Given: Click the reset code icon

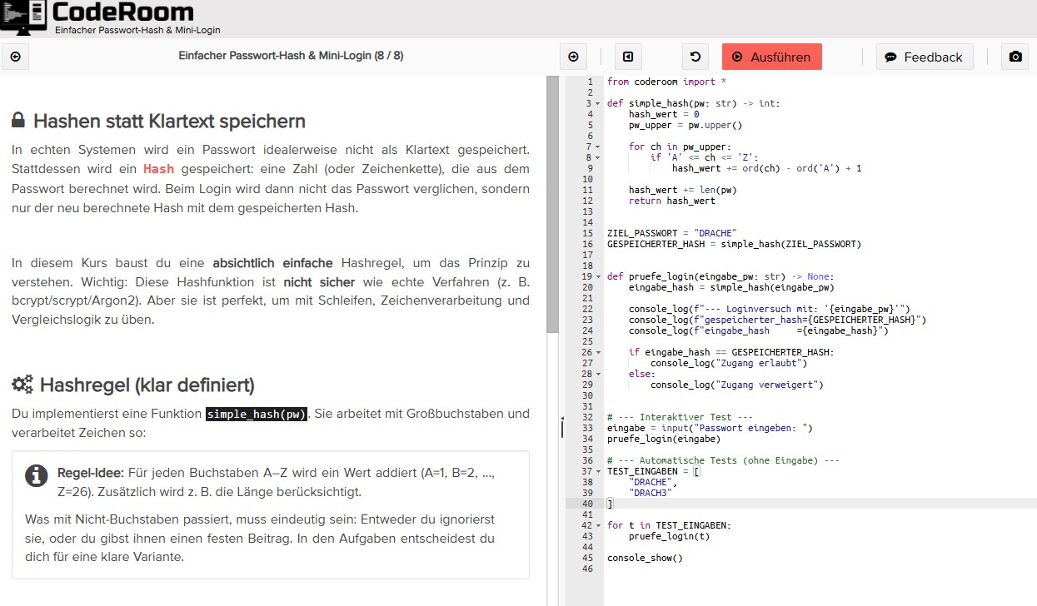Looking at the screenshot, I should coord(695,57).
